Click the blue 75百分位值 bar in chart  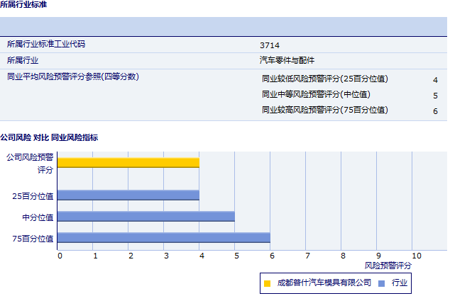[164, 238]
